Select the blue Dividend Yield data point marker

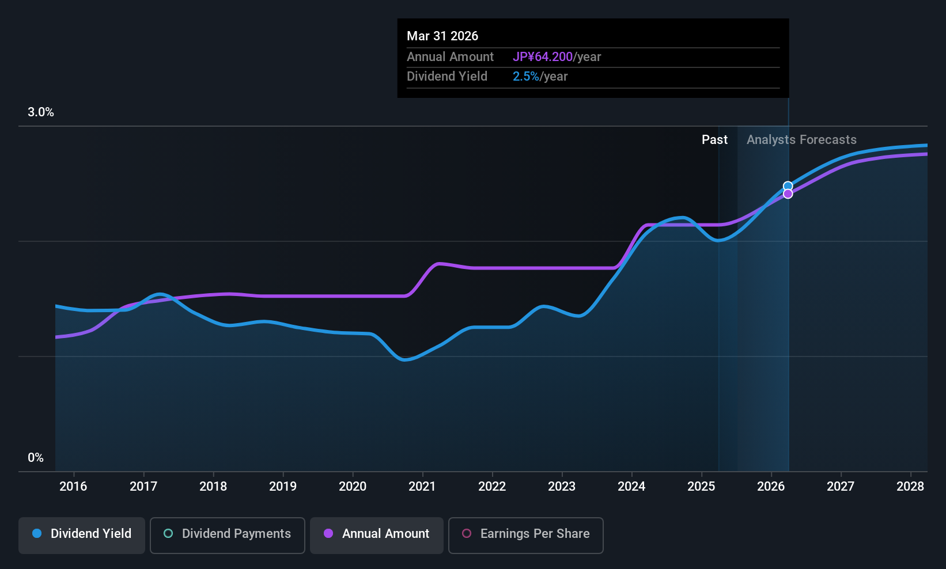click(x=788, y=186)
